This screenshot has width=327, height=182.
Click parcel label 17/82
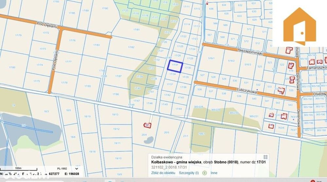point(131,47)
